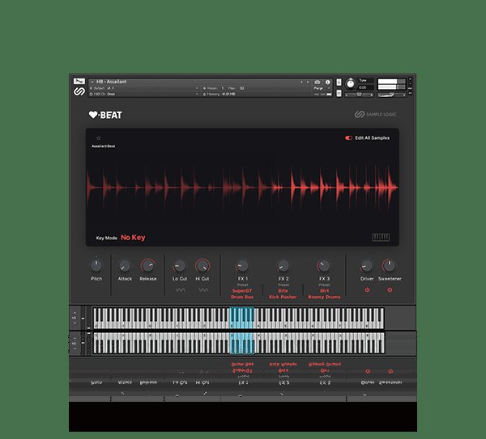The image size is (486, 439).
Task: Shift the keyboard octave up
Action: (75, 312)
